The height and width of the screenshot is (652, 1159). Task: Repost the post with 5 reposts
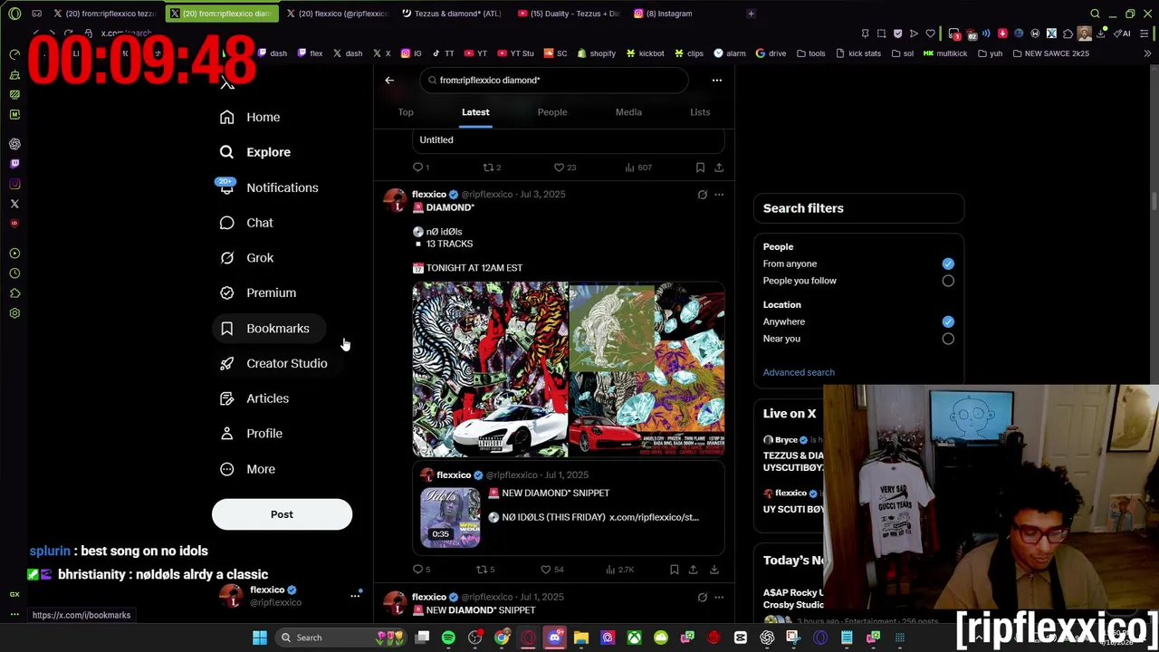tap(485, 570)
